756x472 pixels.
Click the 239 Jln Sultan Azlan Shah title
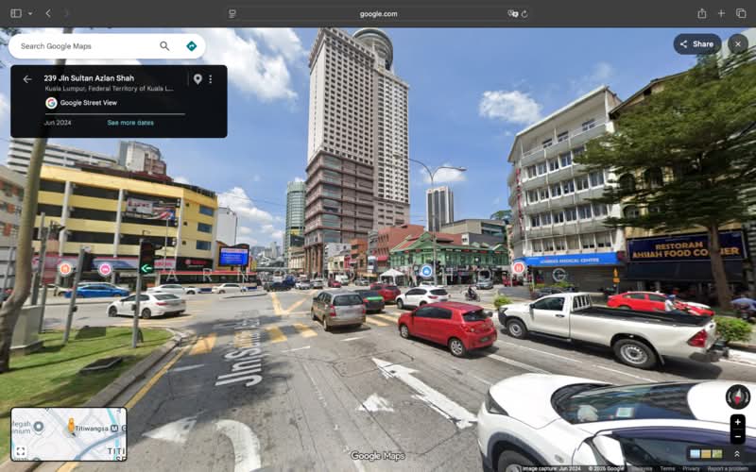coord(89,78)
